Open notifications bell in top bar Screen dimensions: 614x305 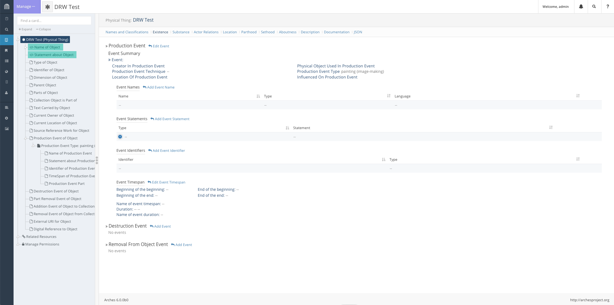581,6
